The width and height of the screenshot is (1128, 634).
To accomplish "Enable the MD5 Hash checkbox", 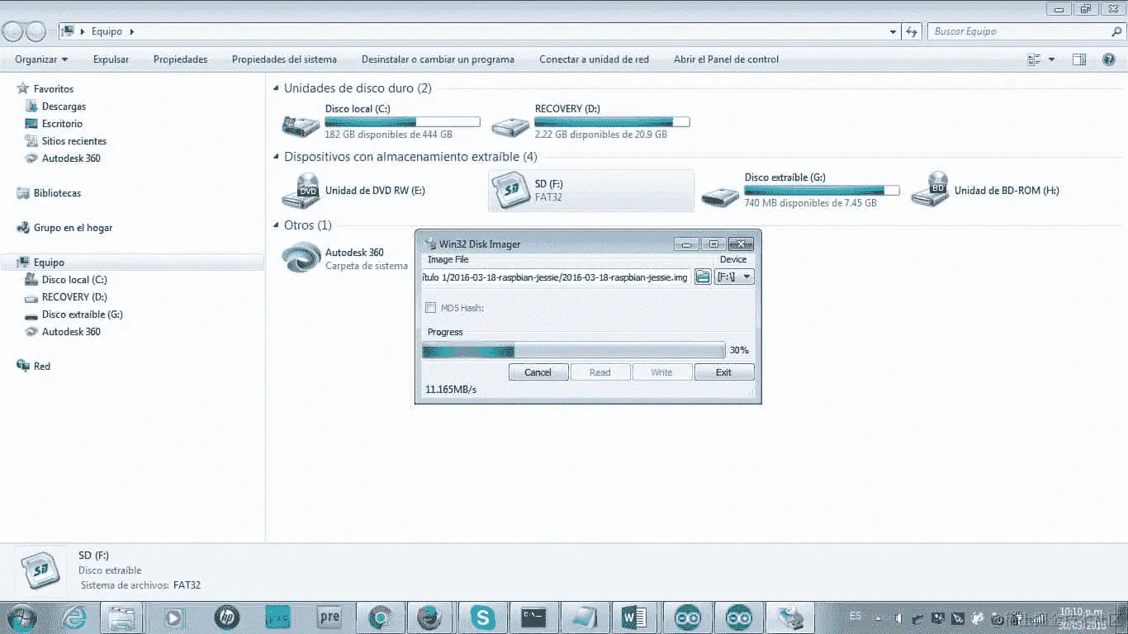I will pyautogui.click(x=430, y=308).
